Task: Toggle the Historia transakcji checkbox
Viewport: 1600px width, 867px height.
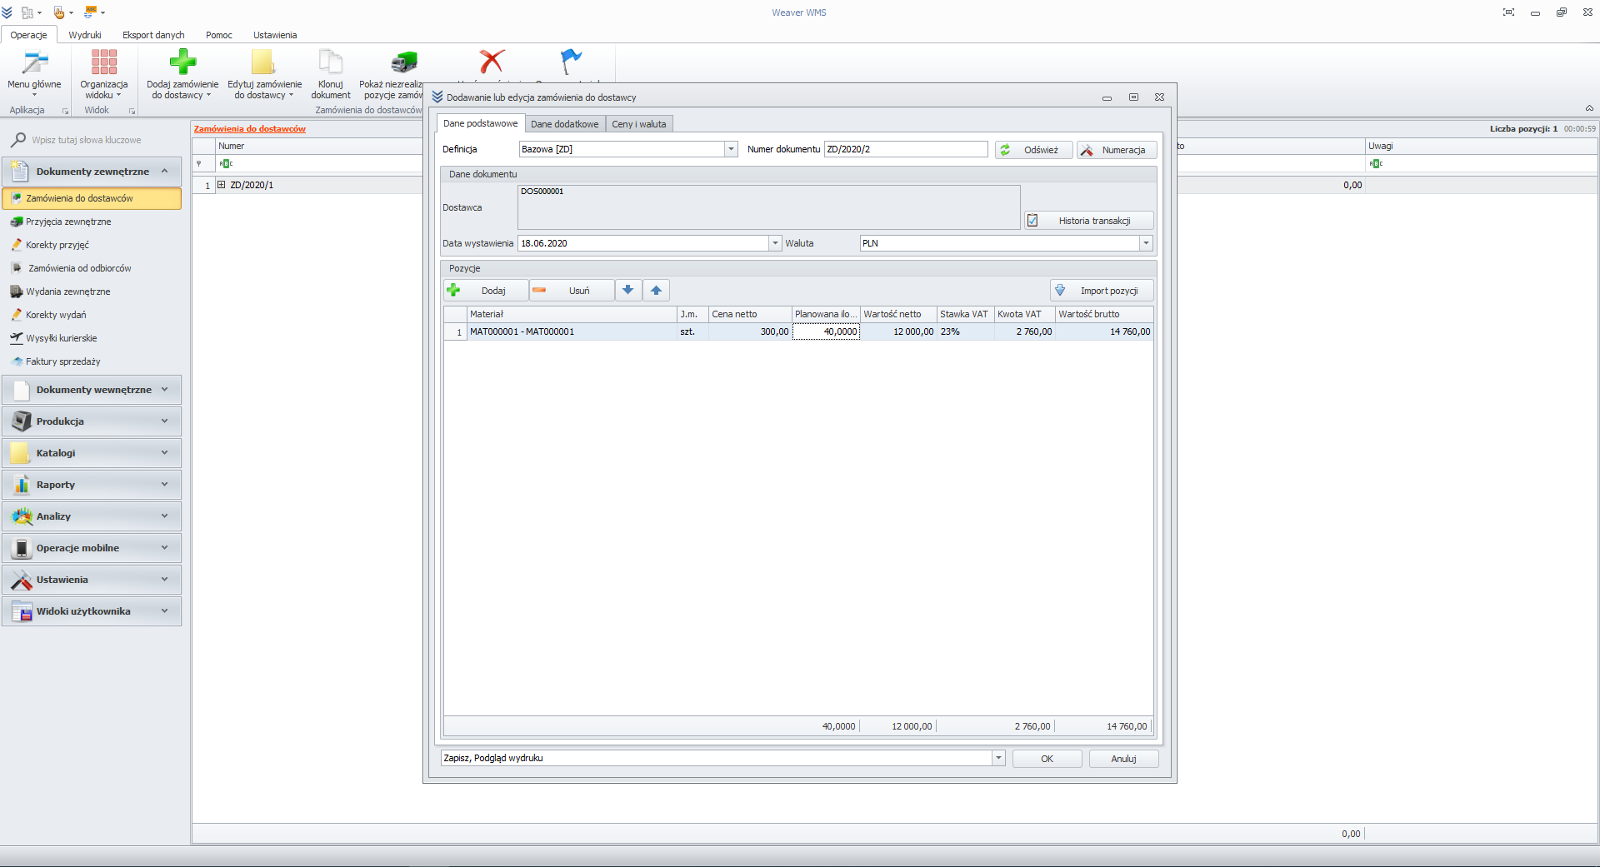Action: click(x=1032, y=220)
